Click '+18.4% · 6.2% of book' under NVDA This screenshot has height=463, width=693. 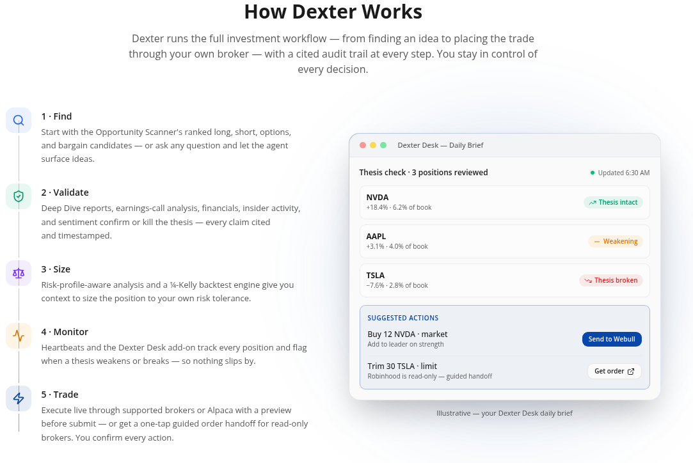tap(399, 207)
